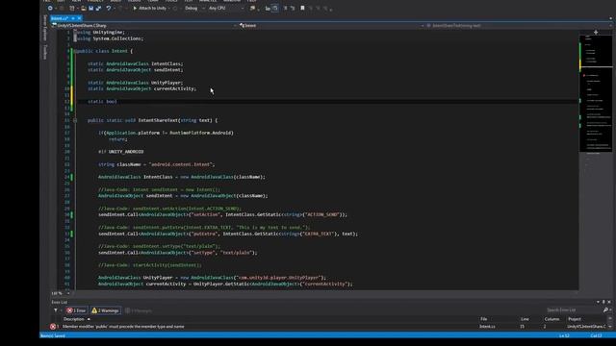Click the Error List vertical scrollbar

(x=610, y=323)
